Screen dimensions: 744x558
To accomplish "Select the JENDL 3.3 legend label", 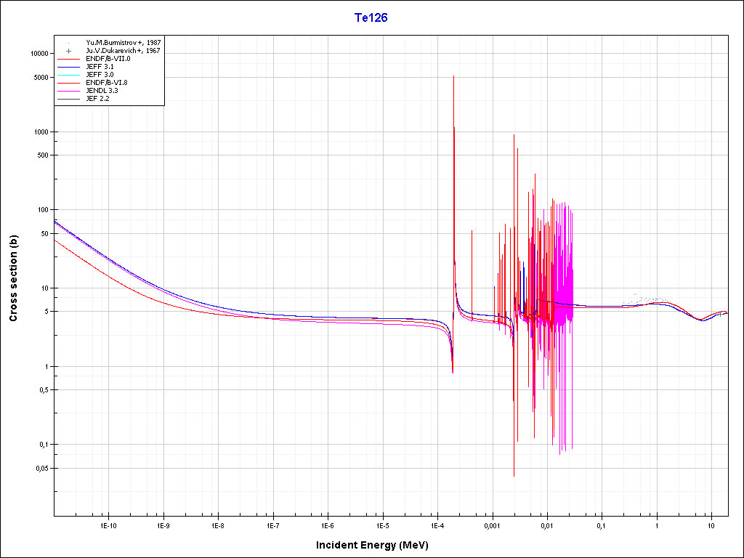I will tap(102, 91).
